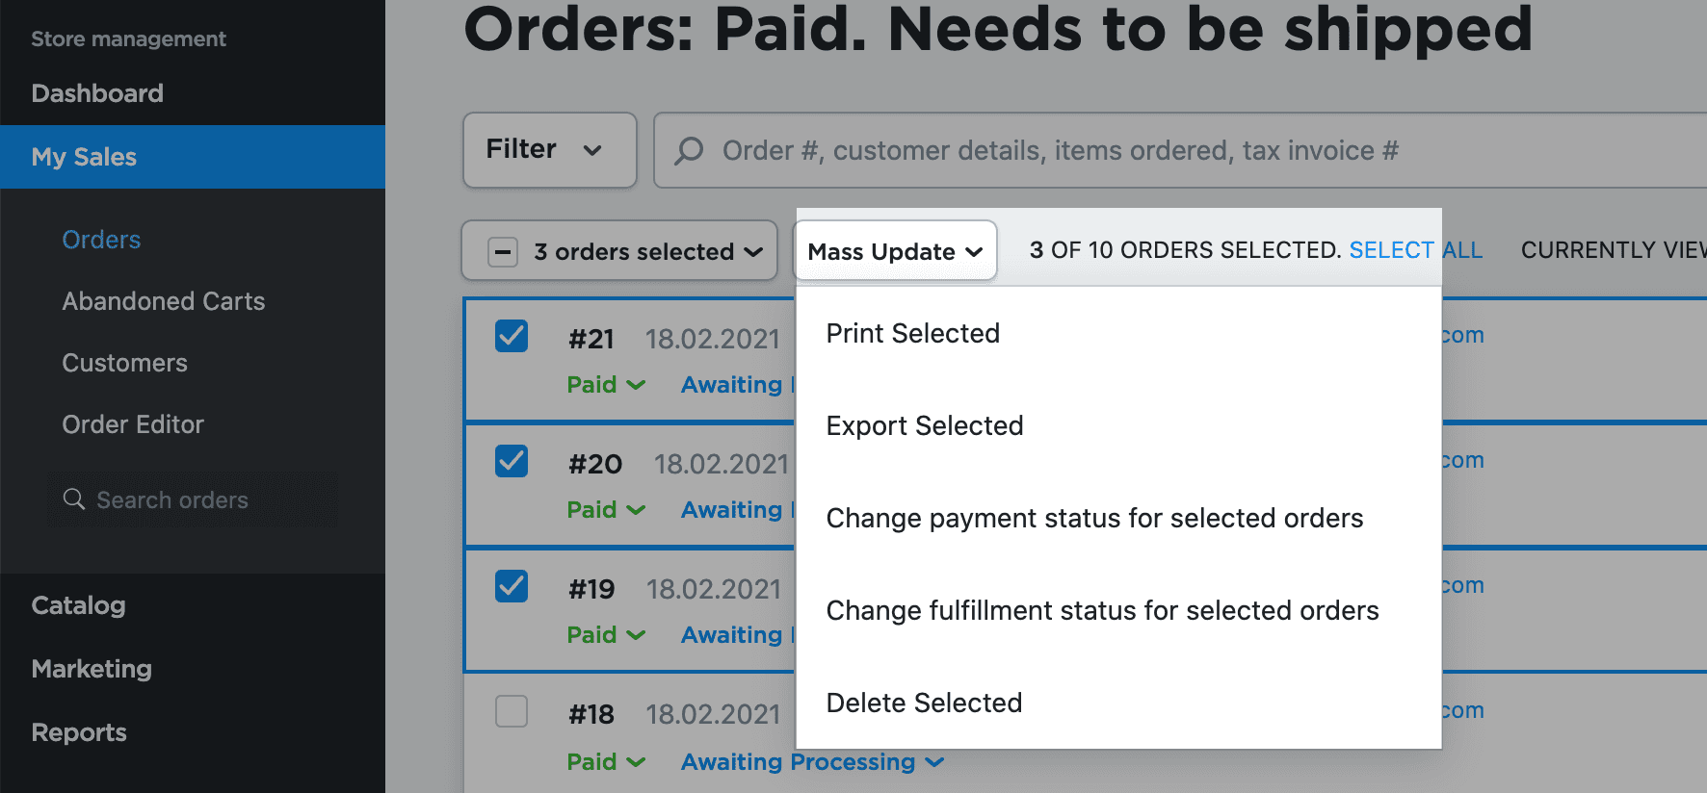Click the SELECT ALL link

[1415, 250]
